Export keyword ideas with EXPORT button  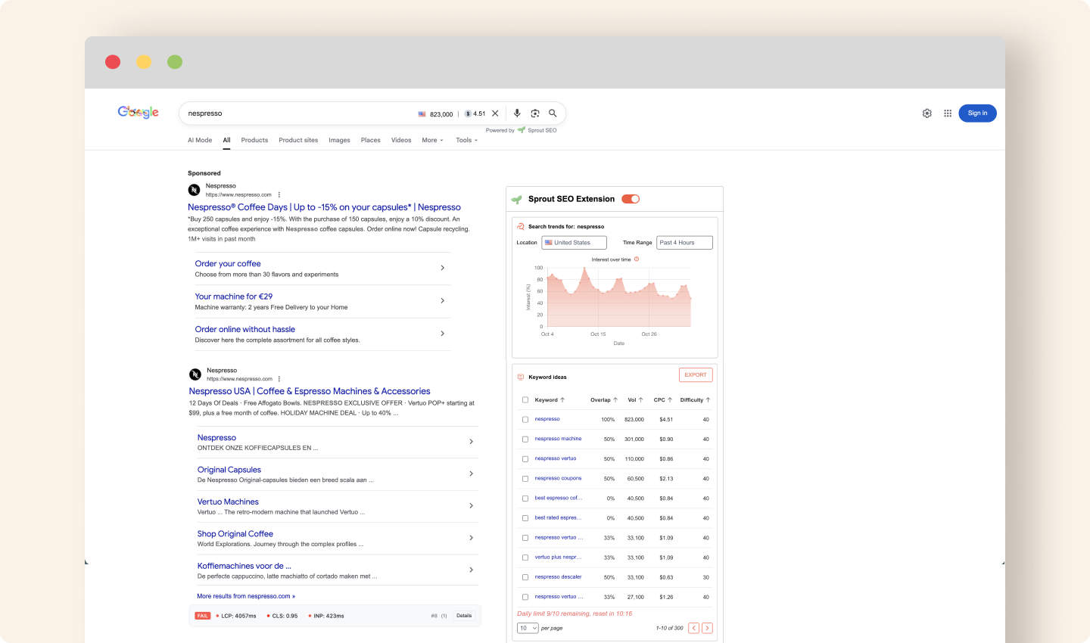pyautogui.click(x=695, y=374)
